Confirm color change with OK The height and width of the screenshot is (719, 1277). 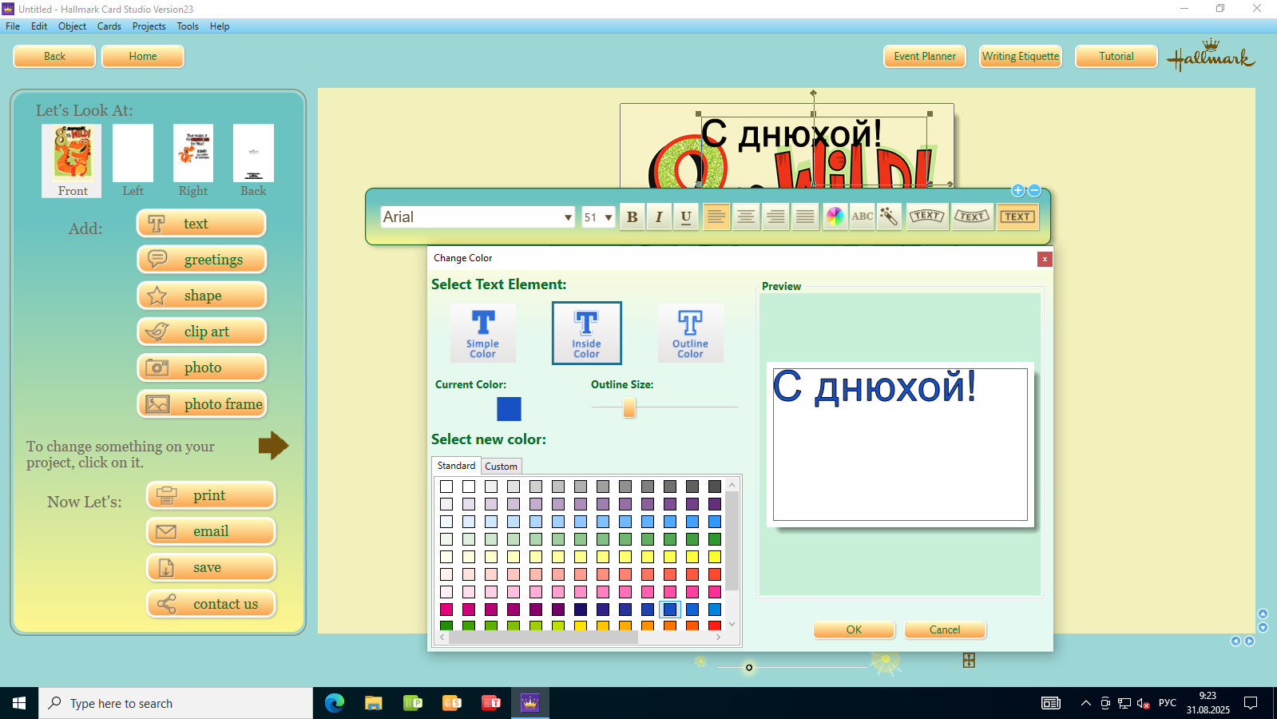click(x=854, y=630)
